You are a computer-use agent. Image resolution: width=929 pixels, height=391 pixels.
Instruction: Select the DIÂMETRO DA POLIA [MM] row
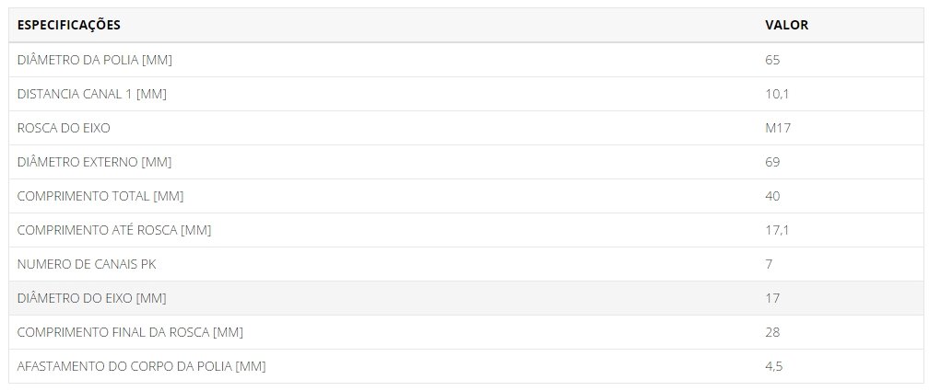pyautogui.click(x=464, y=60)
